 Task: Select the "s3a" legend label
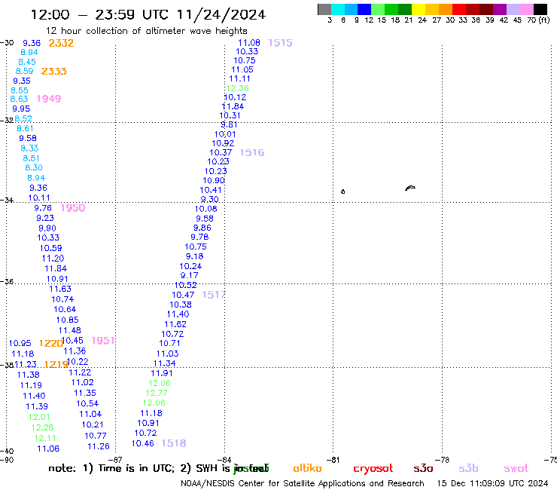coord(423,468)
